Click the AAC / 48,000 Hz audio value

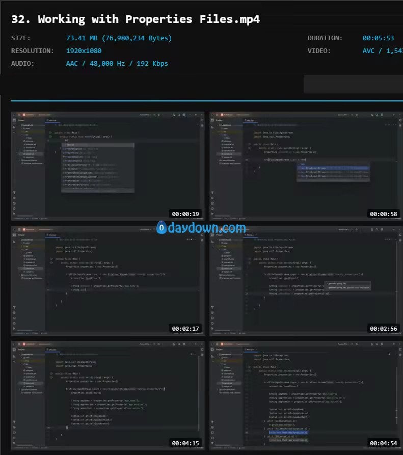coord(117,64)
